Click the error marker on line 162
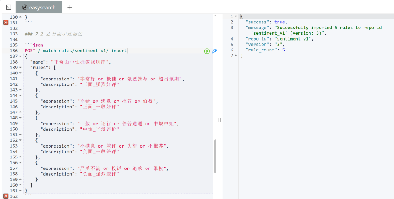 point(6,196)
